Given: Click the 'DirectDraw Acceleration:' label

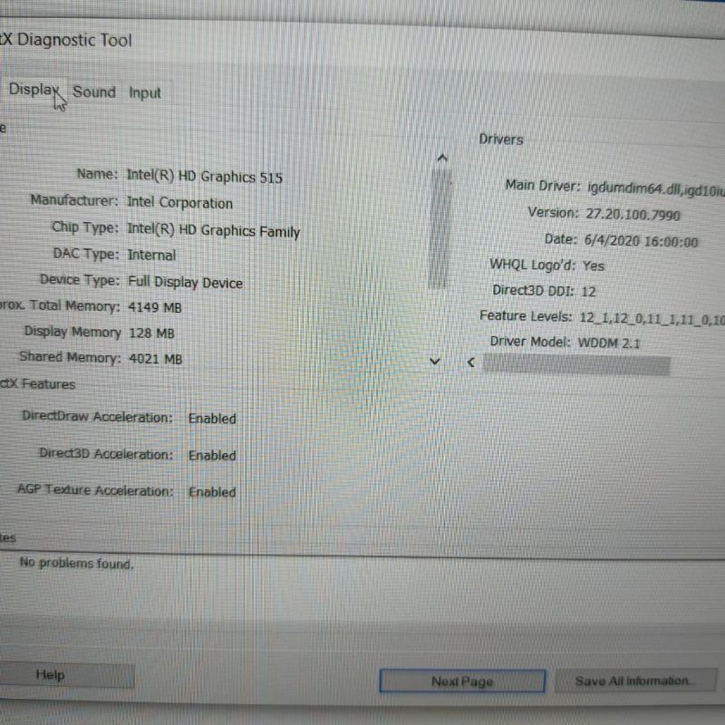Looking at the screenshot, I should pyautogui.click(x=97, y=416).
